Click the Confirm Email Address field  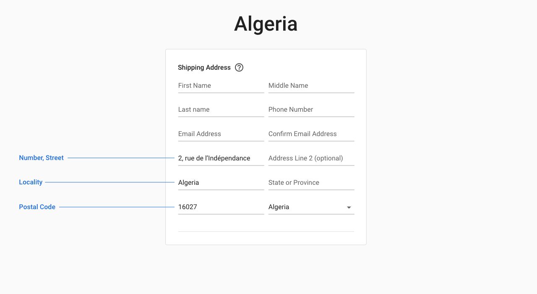[x=311, y=134]
